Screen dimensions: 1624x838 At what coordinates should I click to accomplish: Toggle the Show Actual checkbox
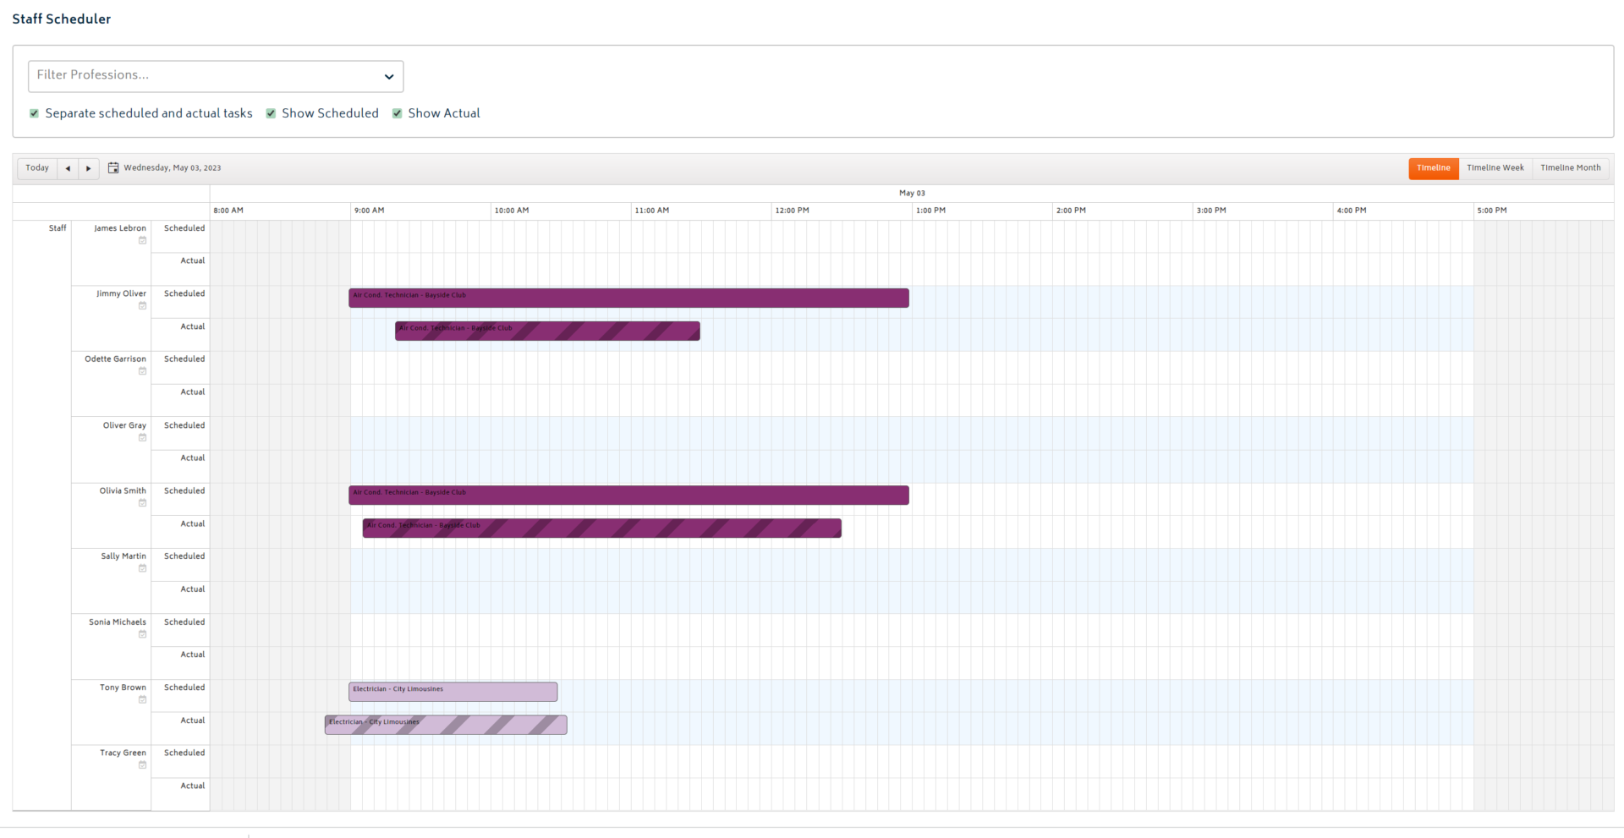coord(398,113)
